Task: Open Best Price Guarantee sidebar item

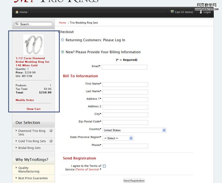Action: point(33,178)
